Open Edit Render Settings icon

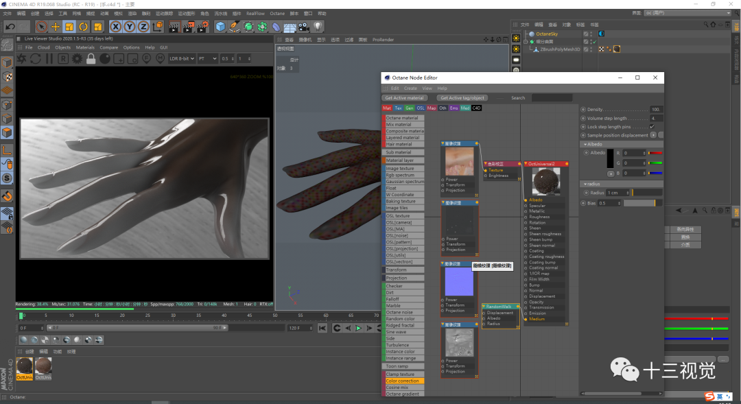coord(202,27)
